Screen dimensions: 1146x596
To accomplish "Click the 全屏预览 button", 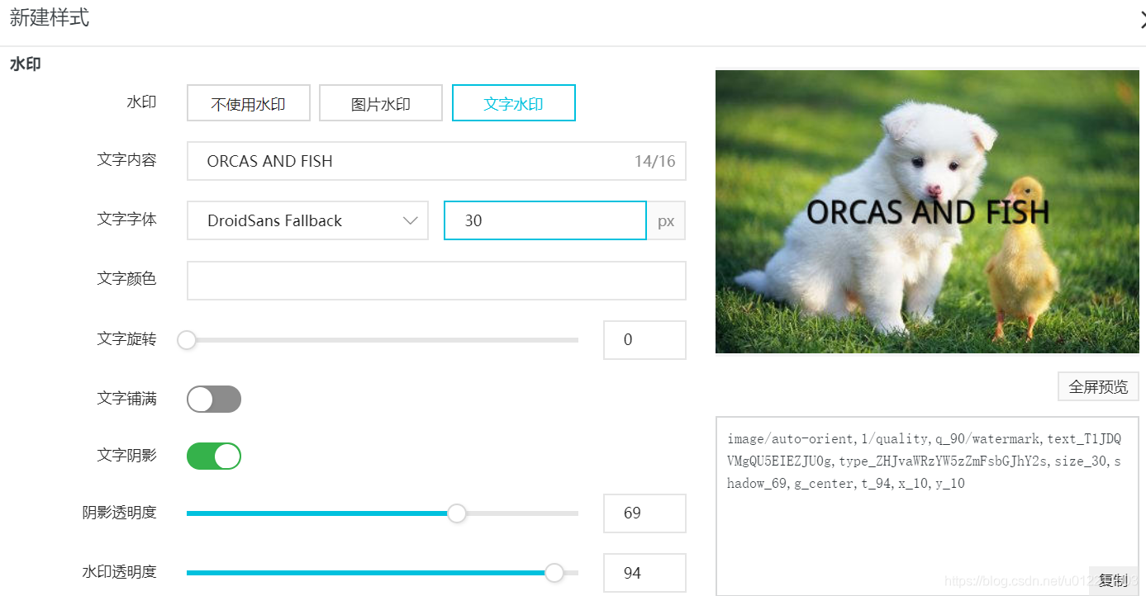I will point(1098,386).
